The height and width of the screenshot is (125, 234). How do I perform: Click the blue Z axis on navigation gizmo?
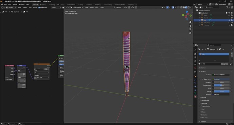coord(187,11)
